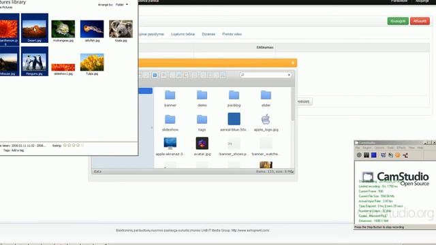436x245 pixels.
Task: Click the orange sun icon in CamStudio toolbar
Action: pos(398,155)
